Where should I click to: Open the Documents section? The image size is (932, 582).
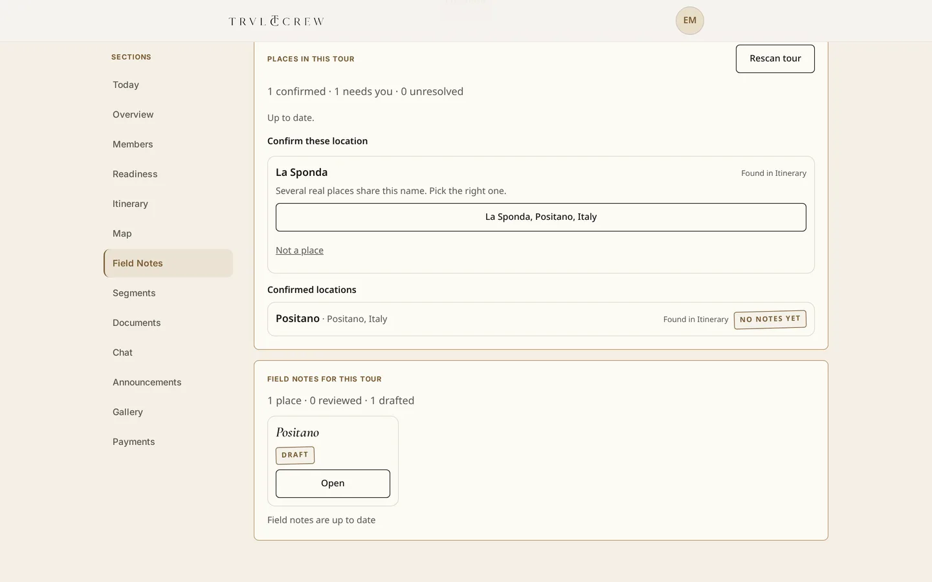click(x=168, y=323)
